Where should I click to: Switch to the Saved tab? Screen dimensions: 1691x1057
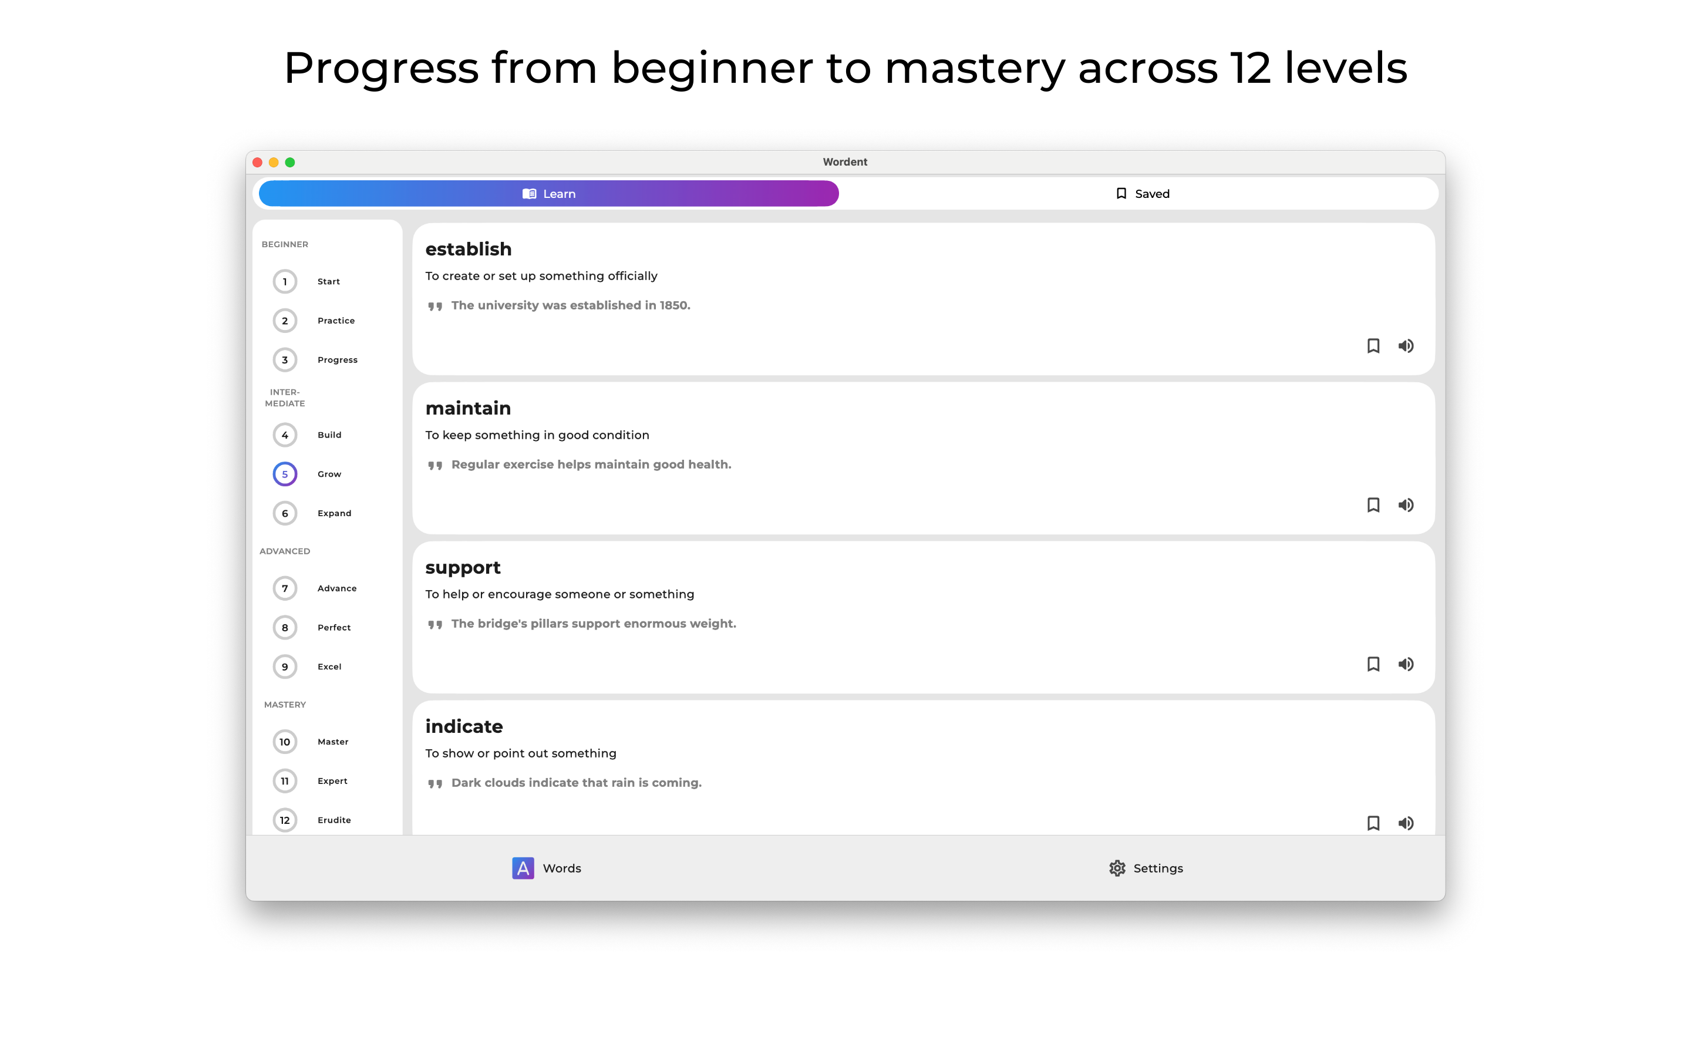click(x=1142, y=194)
